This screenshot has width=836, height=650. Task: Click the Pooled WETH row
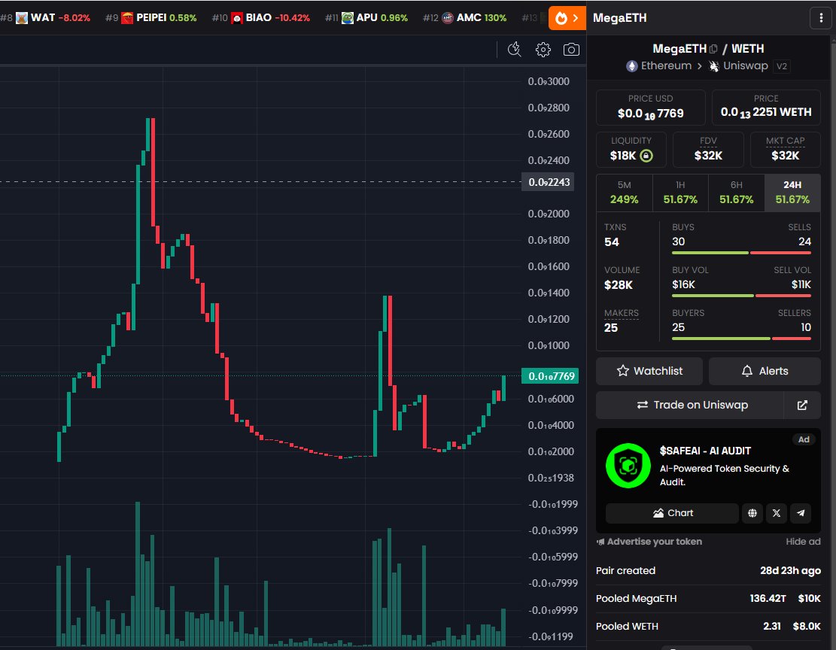tap(708, 627)
